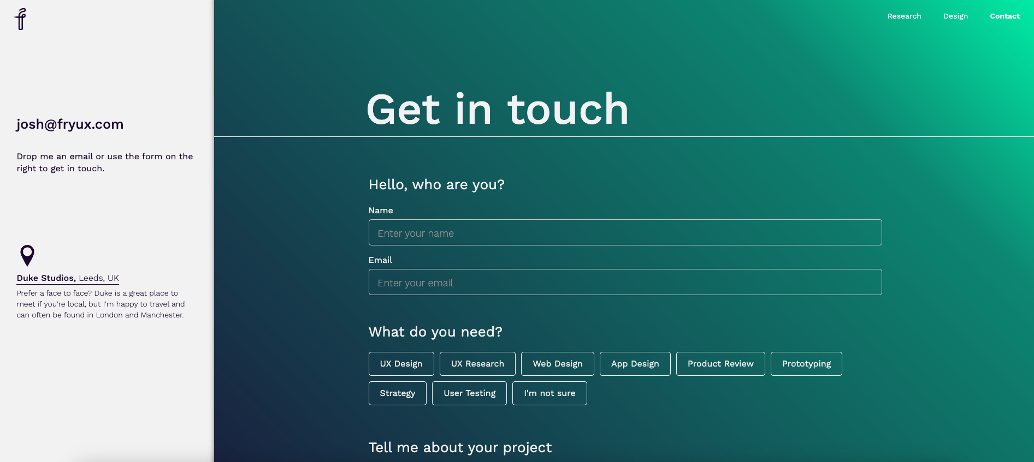Focus the 'Enter your email' field

pos(625,282)
